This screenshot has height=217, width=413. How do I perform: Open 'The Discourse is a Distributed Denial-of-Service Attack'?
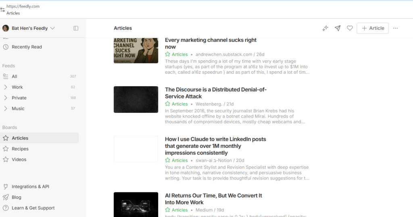tap(216, 93)
